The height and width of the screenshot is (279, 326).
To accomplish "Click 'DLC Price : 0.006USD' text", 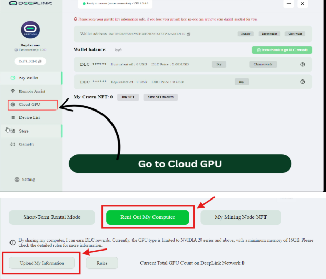I will [x=170, y=64].
